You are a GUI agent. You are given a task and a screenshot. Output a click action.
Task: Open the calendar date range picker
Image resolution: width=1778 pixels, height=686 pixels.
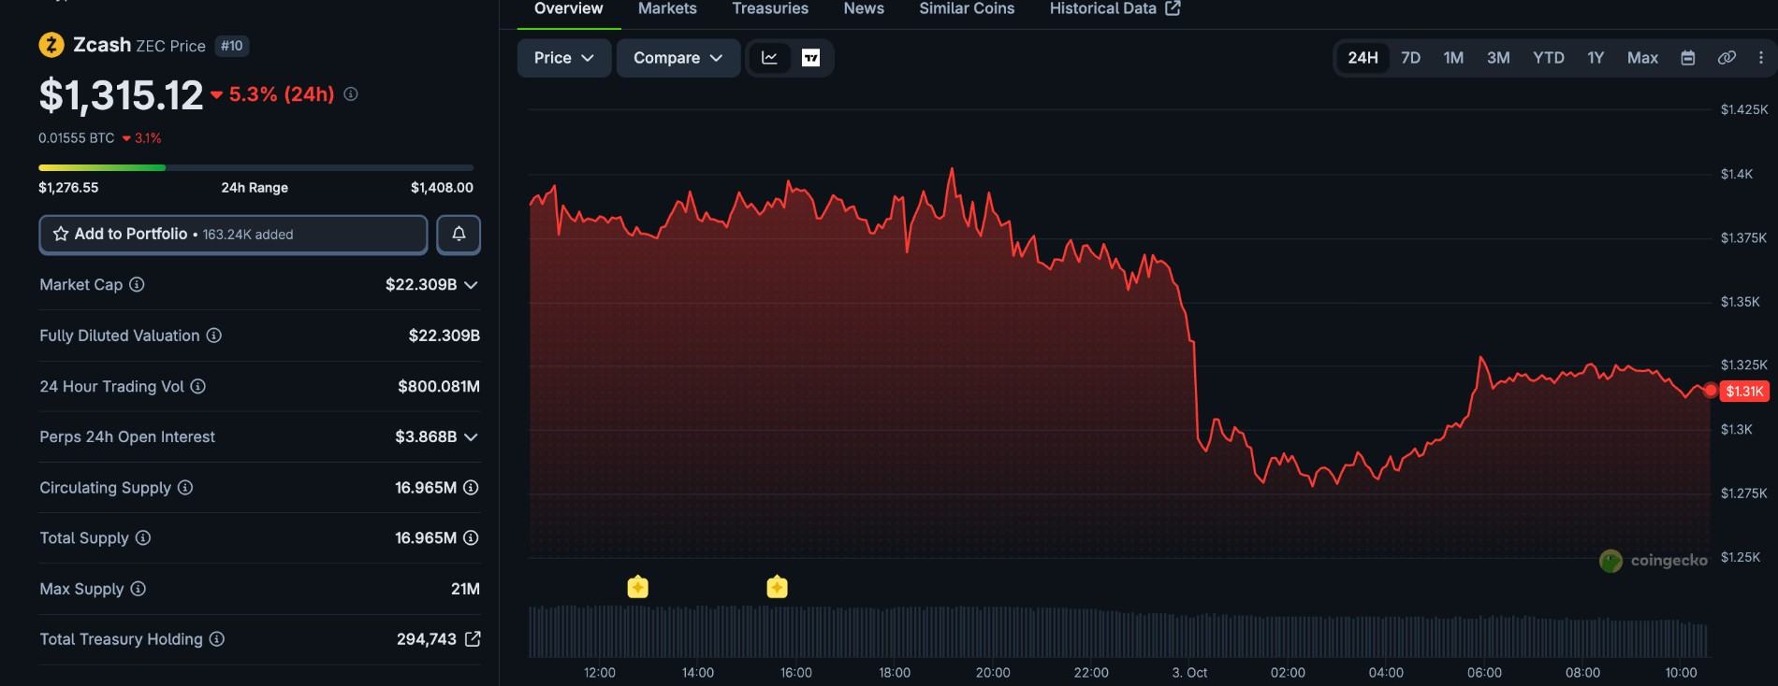(x=1688, y=58)
